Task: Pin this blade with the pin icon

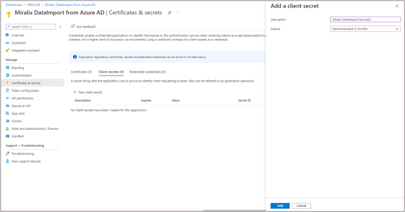Action: (x=170, y=12)
